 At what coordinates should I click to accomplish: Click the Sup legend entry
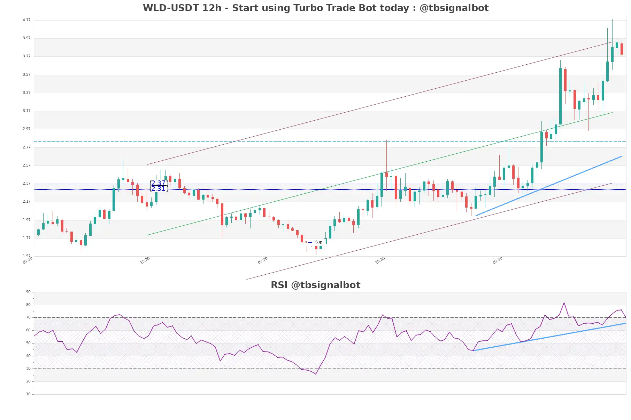(x=315, y=242)
